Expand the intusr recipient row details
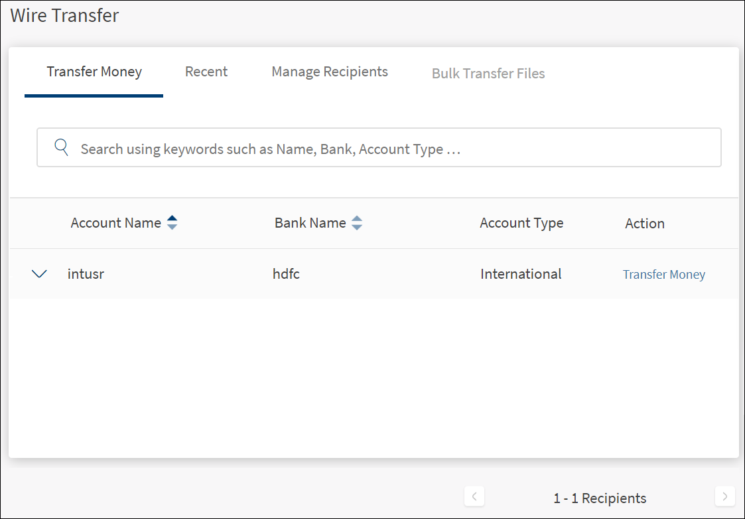 coord(40,273)
